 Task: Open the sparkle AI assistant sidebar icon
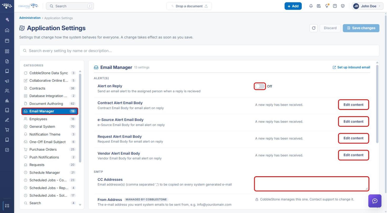pyautogui.click(x=7, y=20)
